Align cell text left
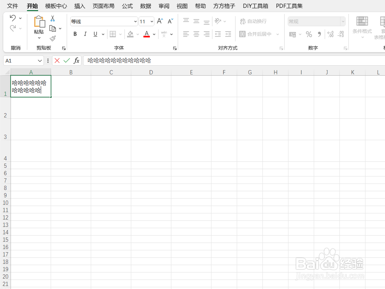385x289 pixels. pos(186,34)
